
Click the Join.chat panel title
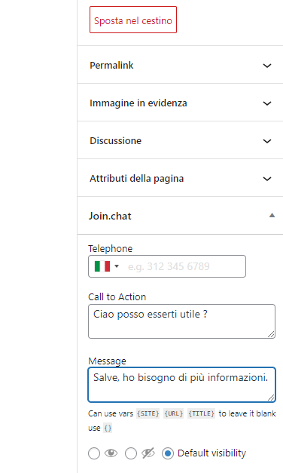(110, 216)
